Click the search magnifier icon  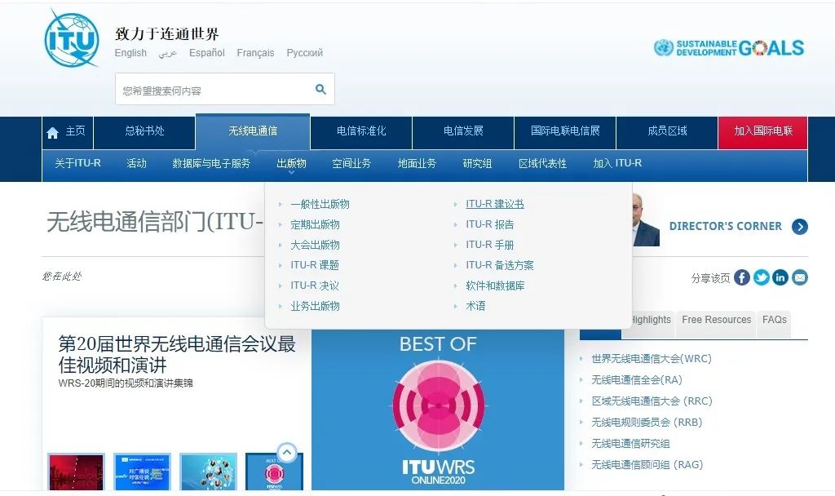[x=320, y=88]
